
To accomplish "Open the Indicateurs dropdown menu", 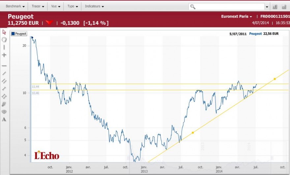I will coord(94,6).
